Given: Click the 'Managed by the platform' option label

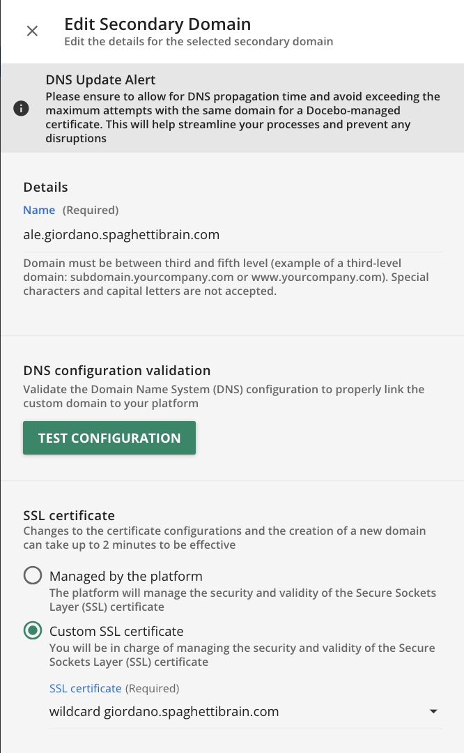Looking at the screenshot, I should click(126, 577).
